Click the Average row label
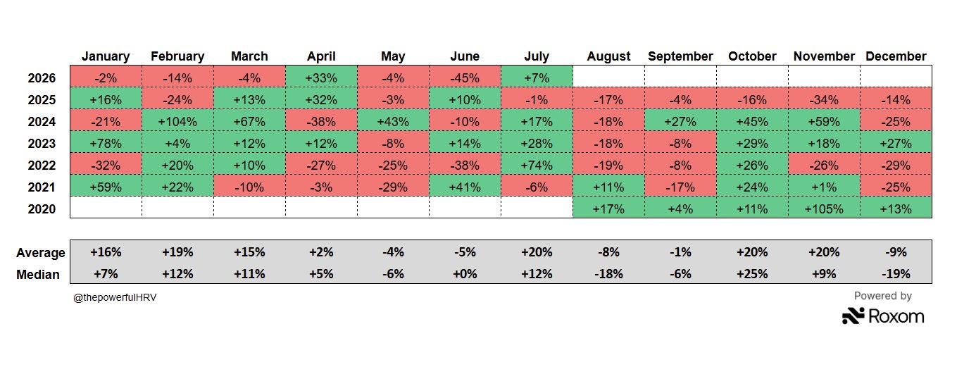The width and height of the screenshot is (957, 367). [x=41, y=253]
